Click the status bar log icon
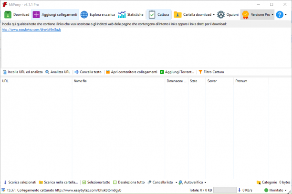The height and width of the screenshot is (194, 292). [x=3, y=190]
